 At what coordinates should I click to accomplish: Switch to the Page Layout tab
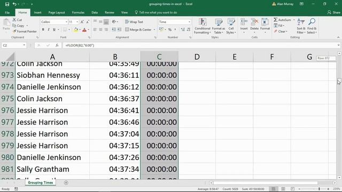pos(57,13)
